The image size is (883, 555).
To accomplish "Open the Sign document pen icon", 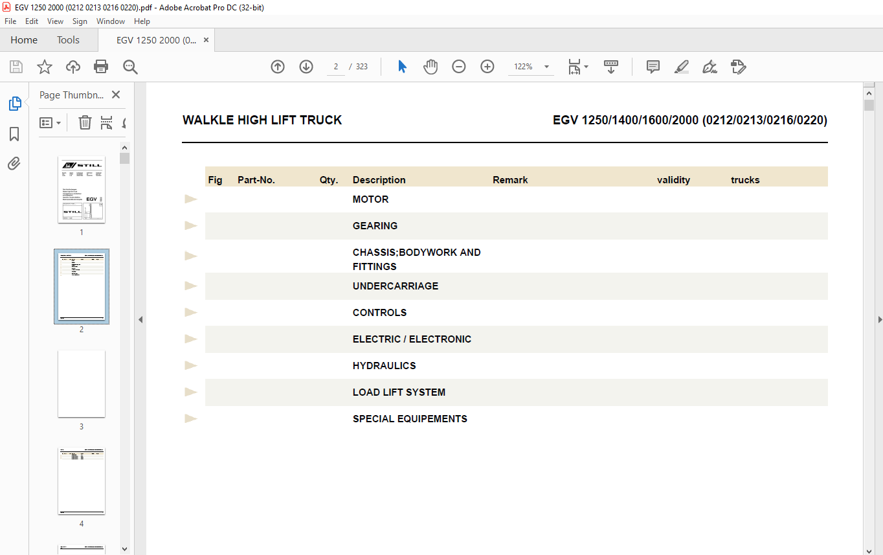I will (710, 67).
